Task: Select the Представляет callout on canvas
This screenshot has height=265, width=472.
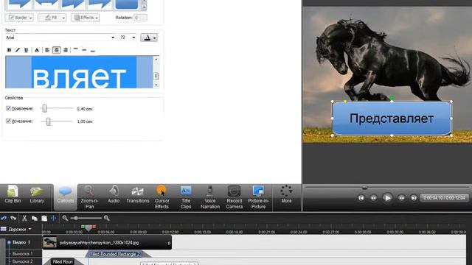Action: pos(392,119)
